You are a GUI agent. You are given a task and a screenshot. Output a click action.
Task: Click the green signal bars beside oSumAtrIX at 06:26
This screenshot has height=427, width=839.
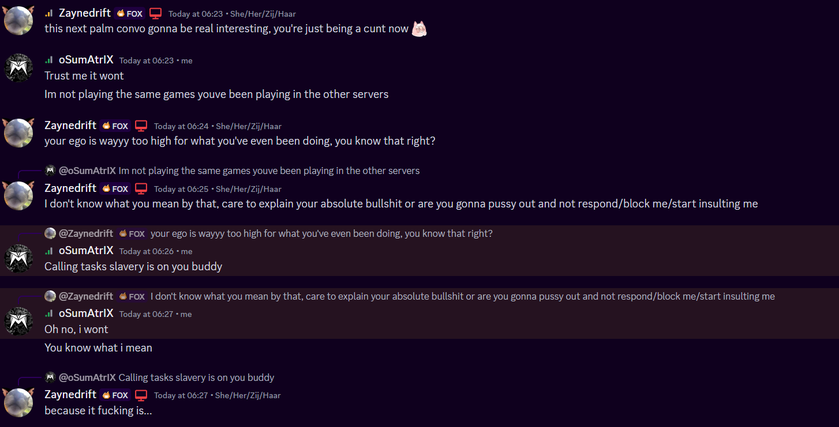(x=49, y=251)
